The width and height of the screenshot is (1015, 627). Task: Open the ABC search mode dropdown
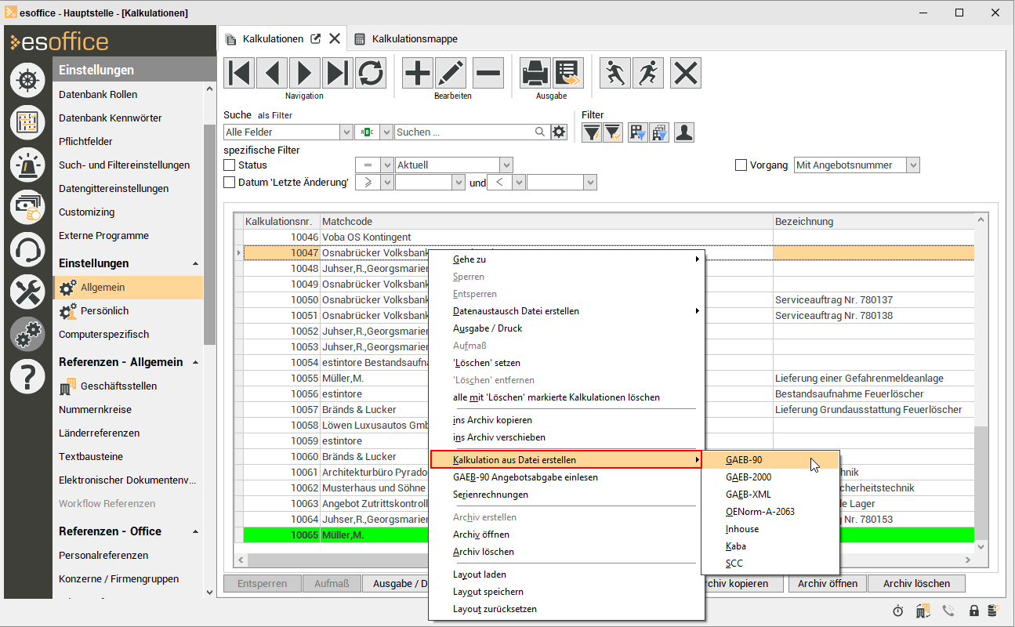pos(386,132)
